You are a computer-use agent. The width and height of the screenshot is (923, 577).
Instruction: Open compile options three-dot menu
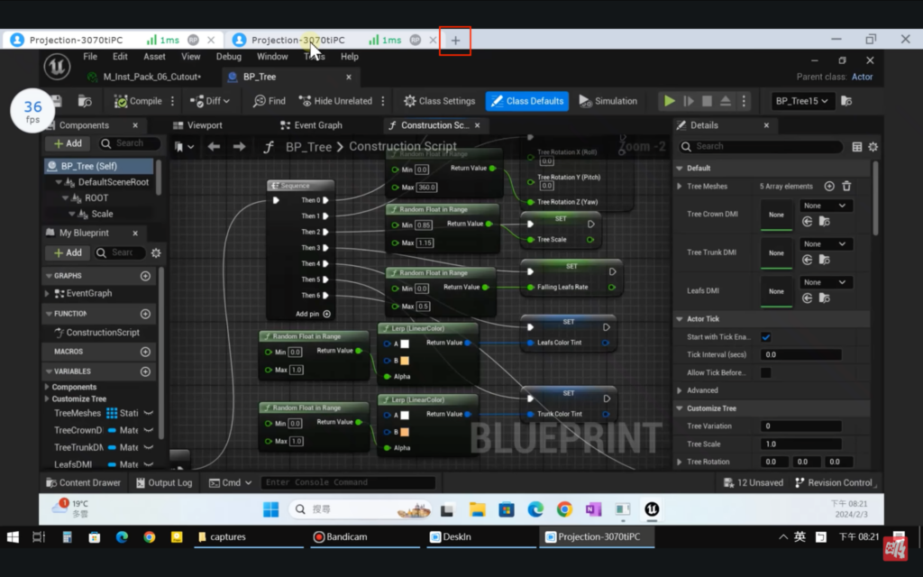[172, 101]
